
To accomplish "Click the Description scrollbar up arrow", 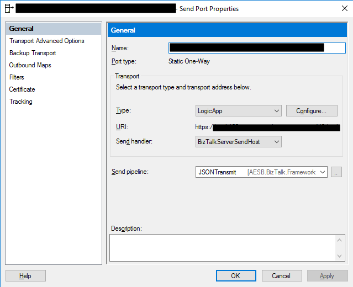I will (340, 240).
